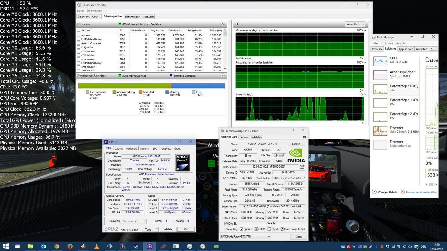Click the GPU-Z screenshot camera icon
Screen dimensions: 447x251
coord(304,137)
